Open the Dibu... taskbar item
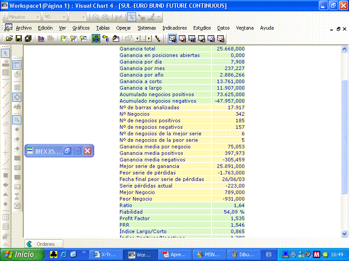Screen dimensions: 349x261 click(243, 254)
